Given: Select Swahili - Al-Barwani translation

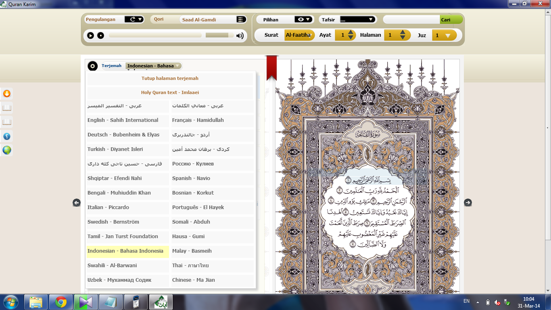Looking at the screenshot, I should point(128,266).
